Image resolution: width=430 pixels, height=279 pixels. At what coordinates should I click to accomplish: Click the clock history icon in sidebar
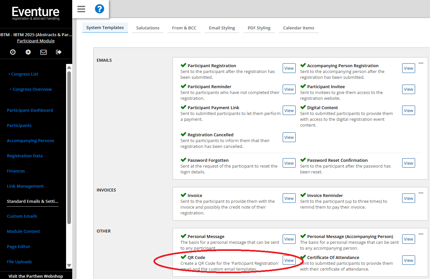click(x=13, y=52)
